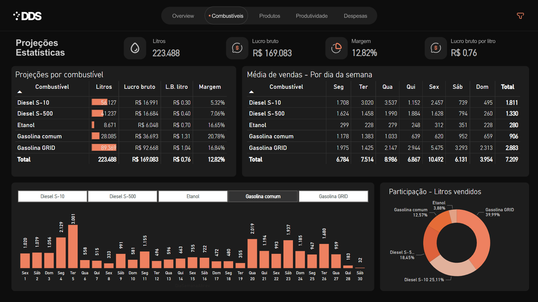The height and width of the screenshot is (302, 538).
Task: Click the Gasolina comum donut slice
Action: click(x=440, y=222)
